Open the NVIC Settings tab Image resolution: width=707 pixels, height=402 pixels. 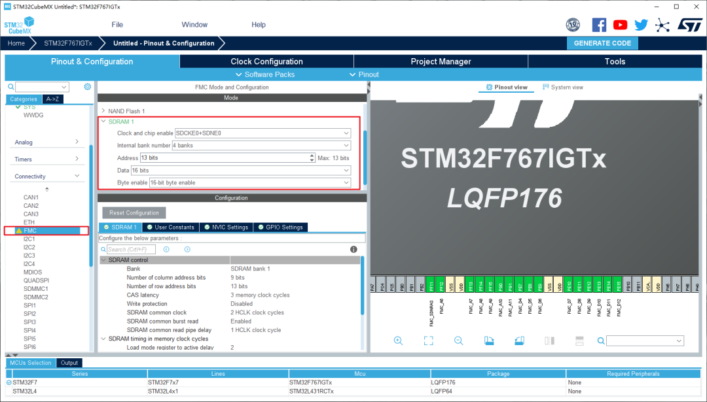(x=227, y=227)
